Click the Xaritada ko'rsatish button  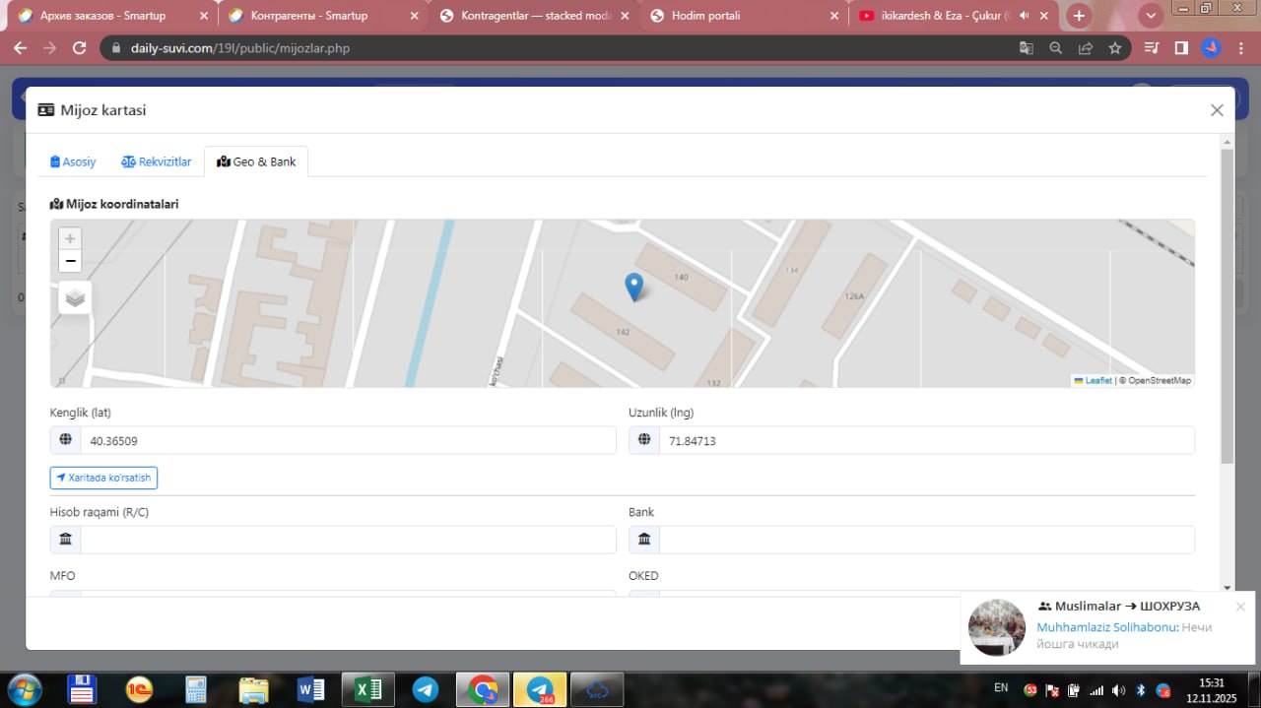(103, 478)
